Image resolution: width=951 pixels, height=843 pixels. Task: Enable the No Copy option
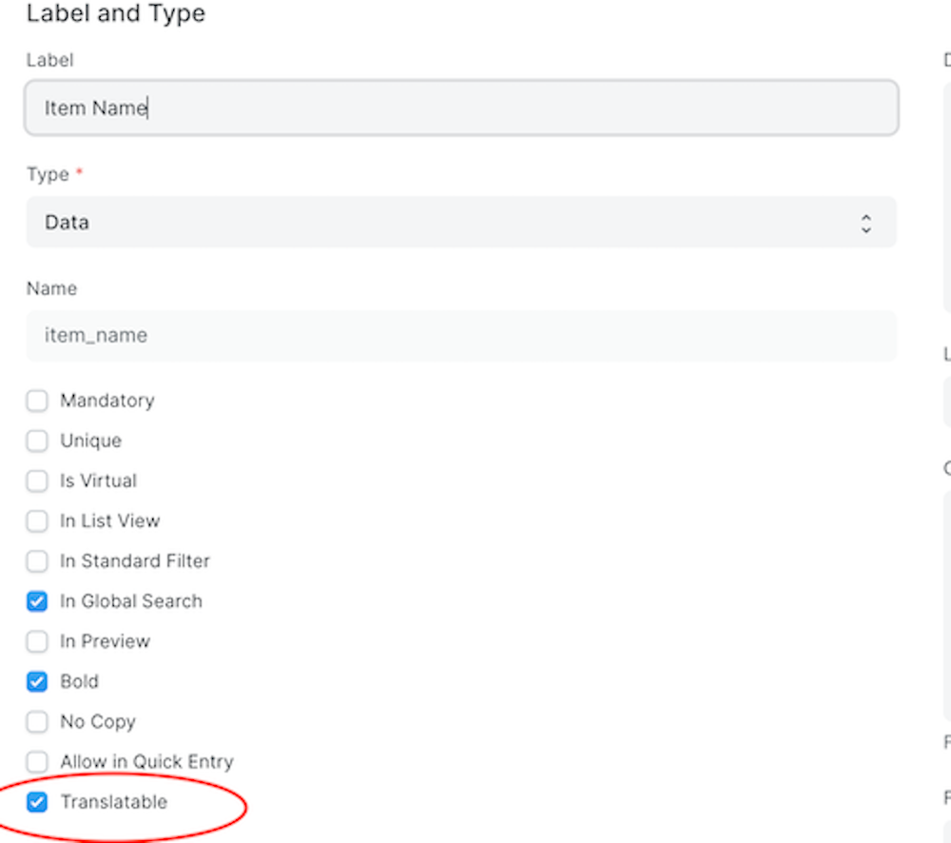point(36,721)
